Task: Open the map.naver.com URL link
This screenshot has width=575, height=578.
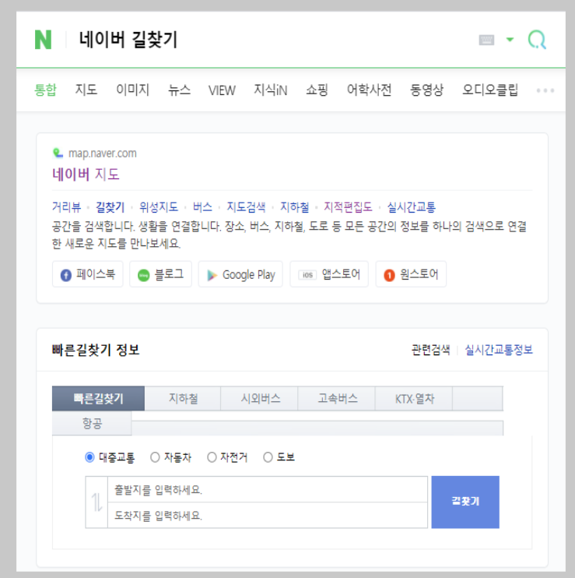Action: pyautogui.click(x=103, y=153)
